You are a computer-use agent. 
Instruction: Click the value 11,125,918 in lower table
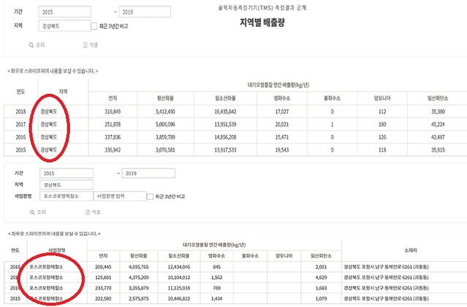(179, 288)
